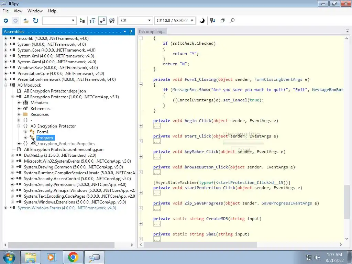Expand the CreateMD5 method code fold
352x264 pixels.
tap(141, 223)
